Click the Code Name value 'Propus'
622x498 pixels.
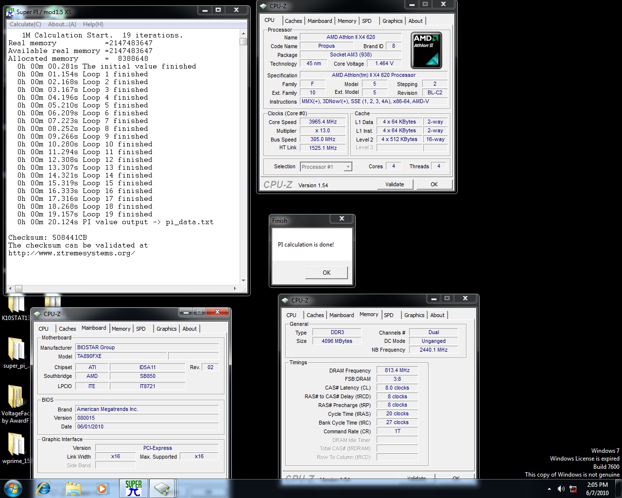[x=327, y=46]
